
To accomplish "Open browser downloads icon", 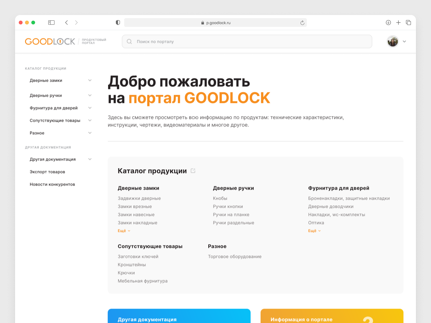I will coord(388,23).
